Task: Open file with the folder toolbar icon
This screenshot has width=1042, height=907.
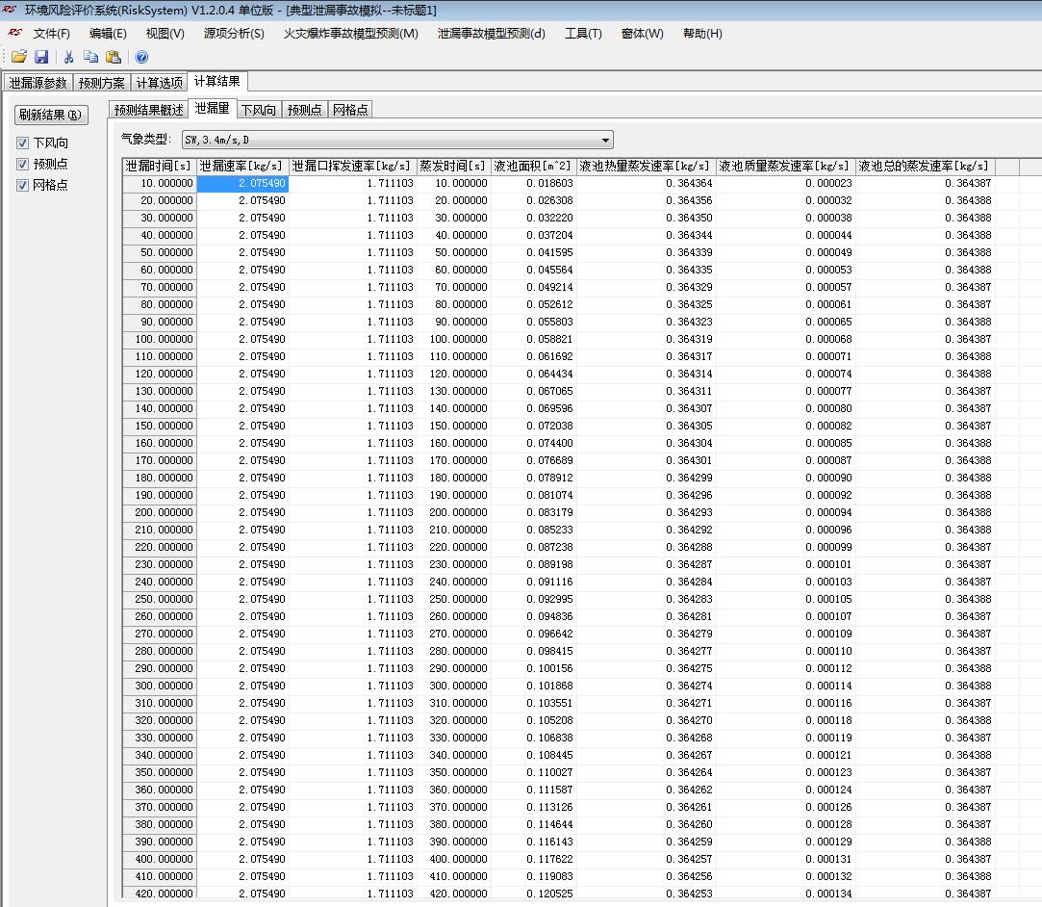Action: tap(19, 57)
